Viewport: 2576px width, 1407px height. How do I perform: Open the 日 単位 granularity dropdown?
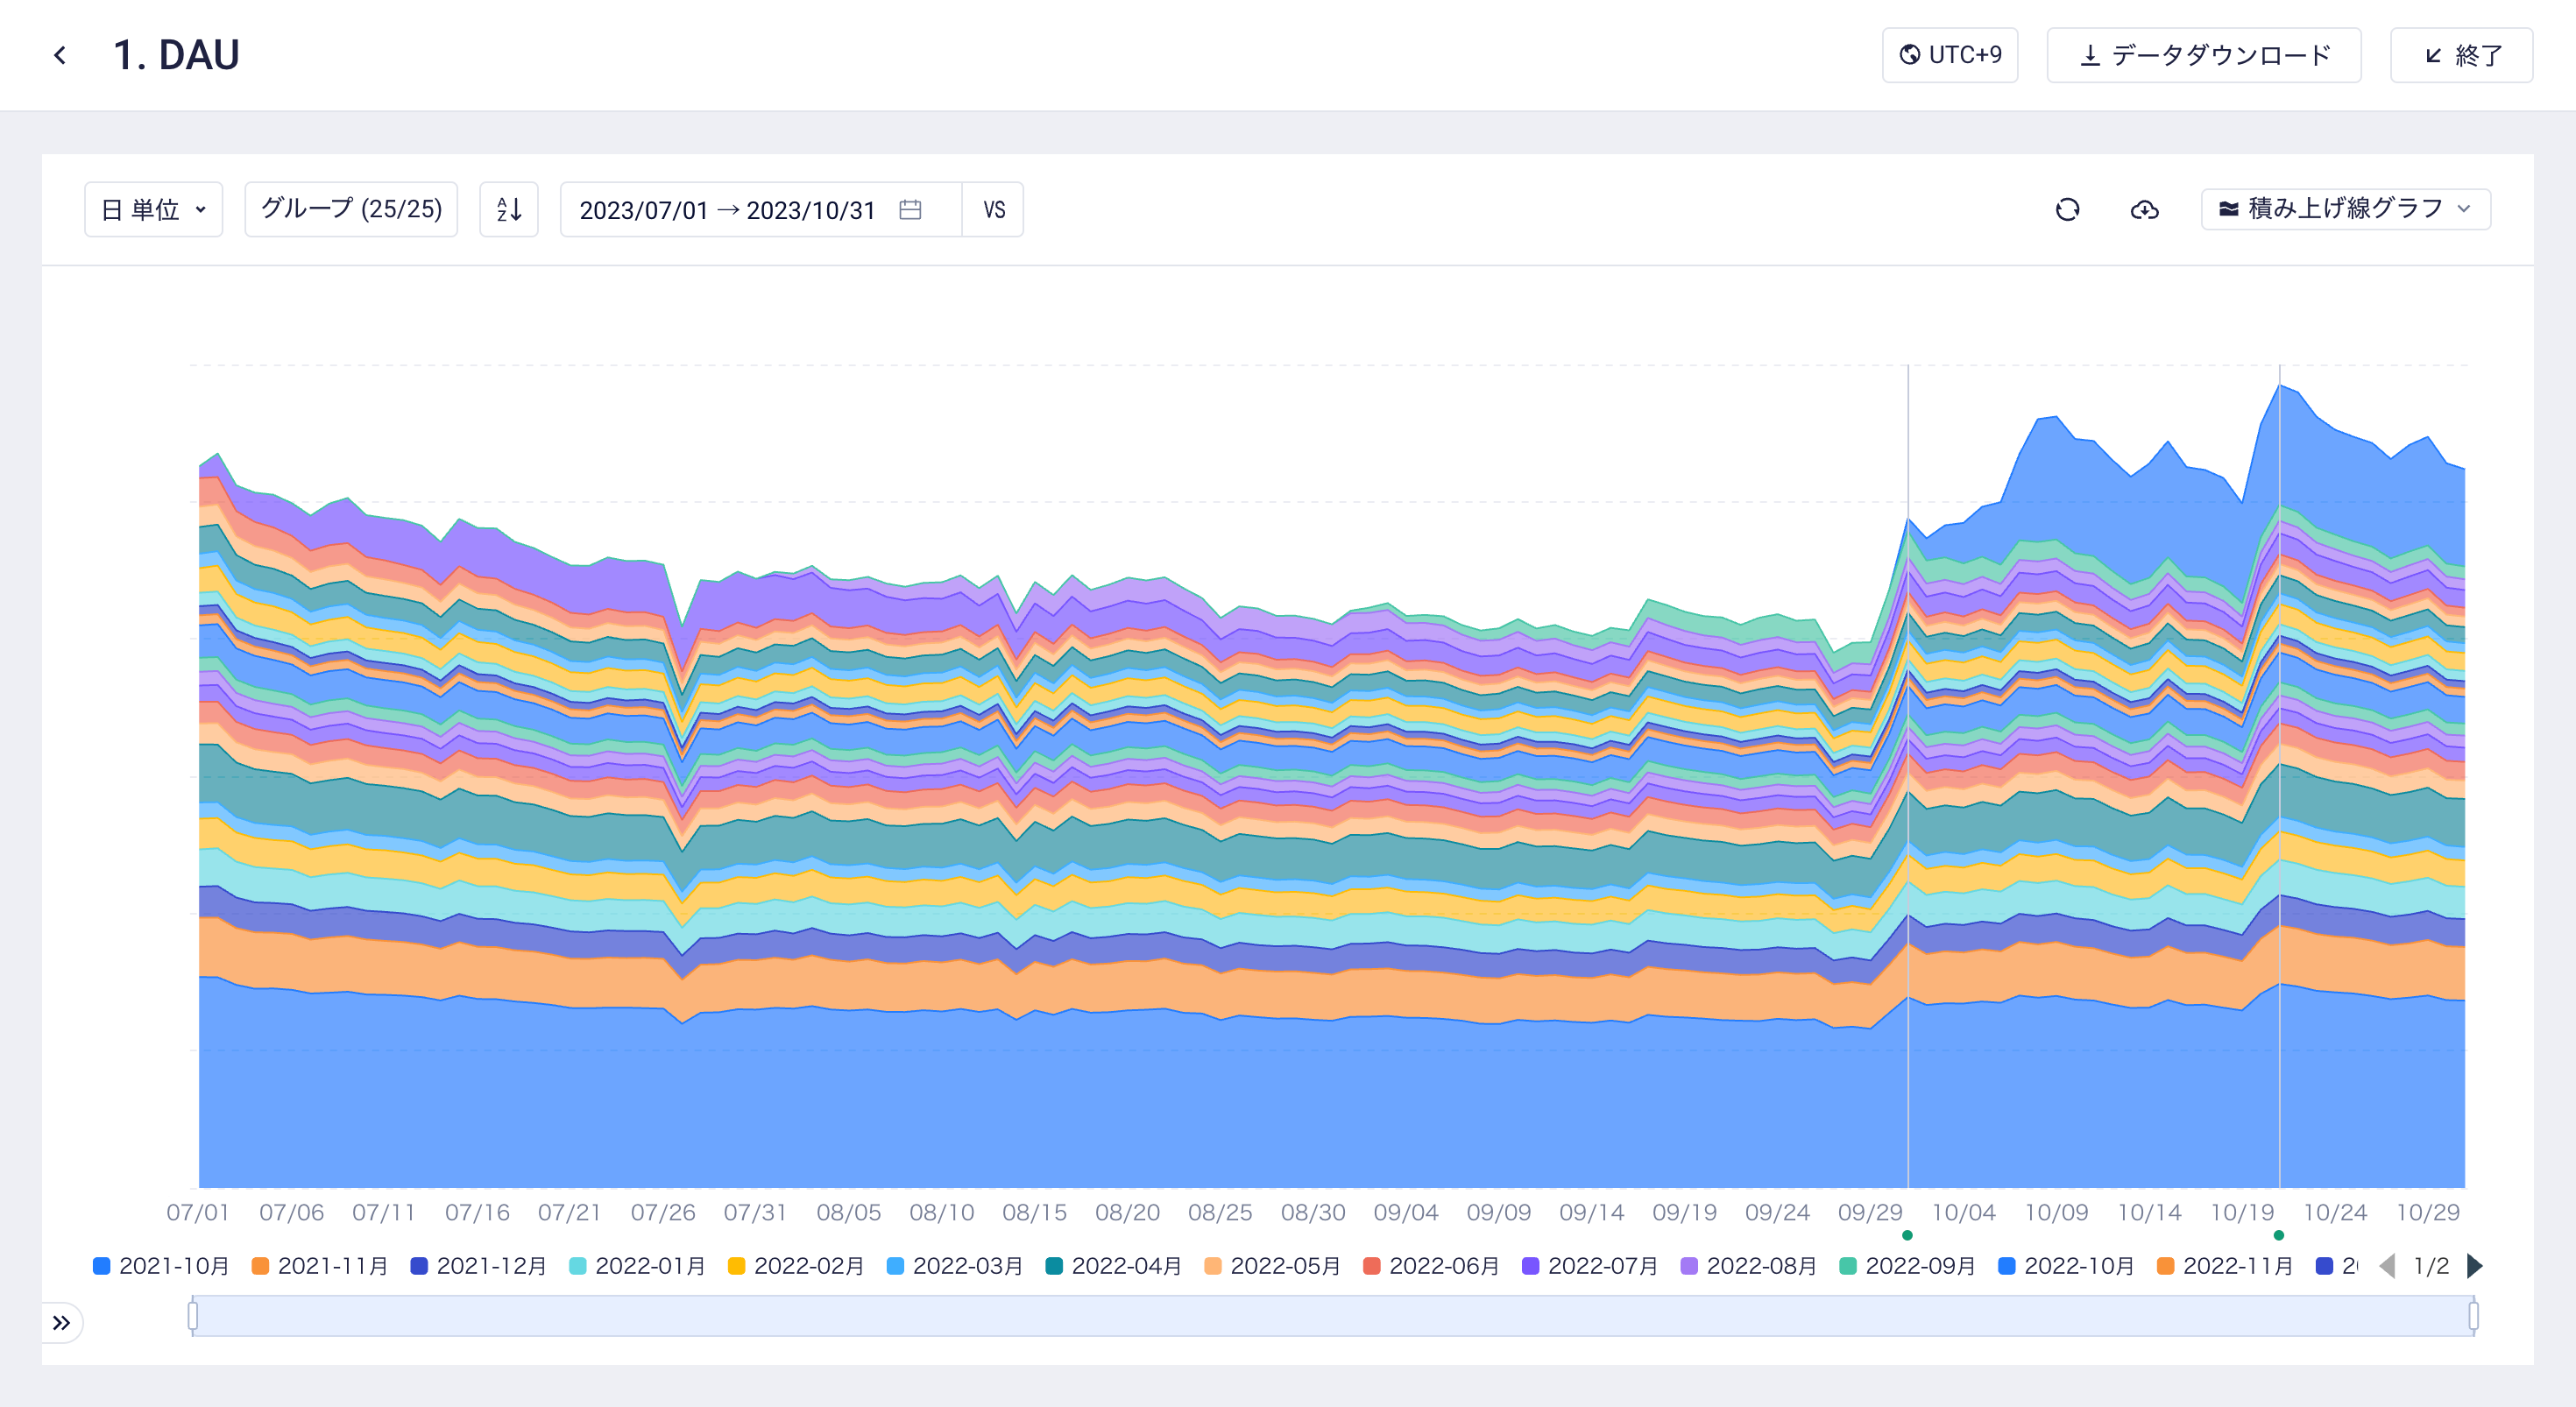[x=153, y=209]
